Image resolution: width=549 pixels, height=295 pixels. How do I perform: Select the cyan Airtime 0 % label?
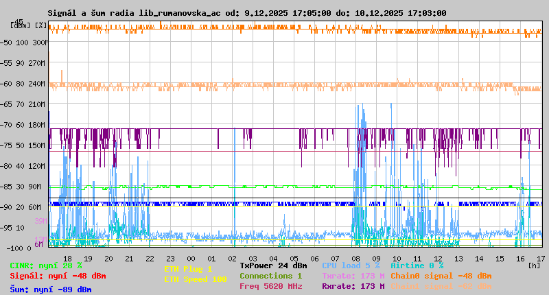pos(417,265)
